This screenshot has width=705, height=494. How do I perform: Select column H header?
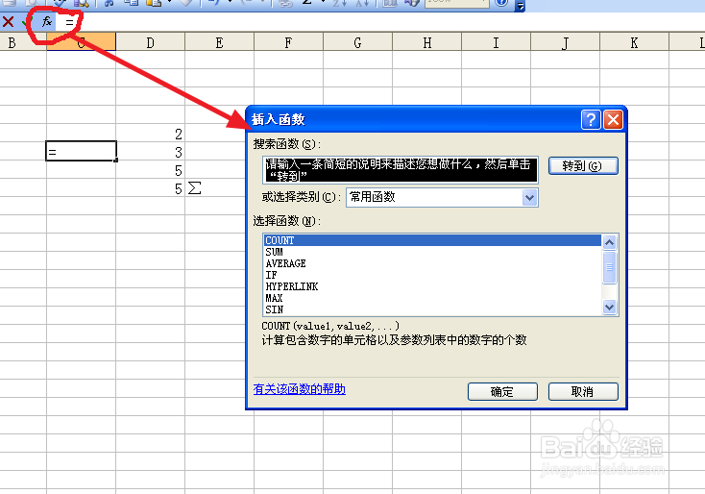(426, 42)
